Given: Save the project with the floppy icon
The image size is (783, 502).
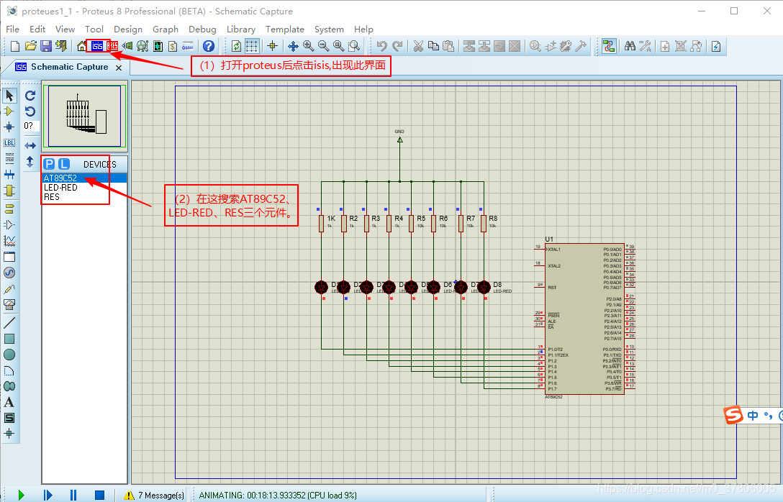Looking at the screenshot, I should [x=46, y=47].
